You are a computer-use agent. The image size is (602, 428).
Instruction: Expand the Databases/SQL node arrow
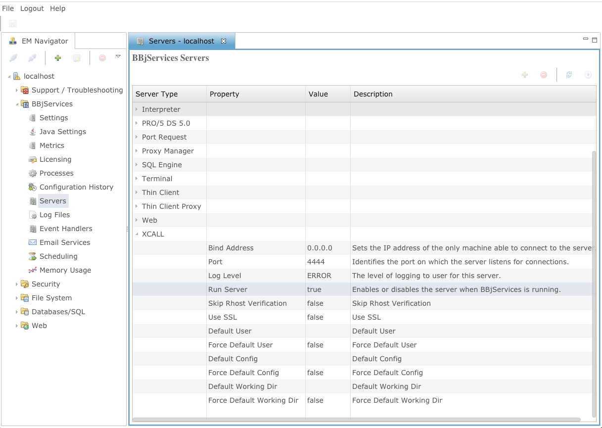(x=17, y=312)
